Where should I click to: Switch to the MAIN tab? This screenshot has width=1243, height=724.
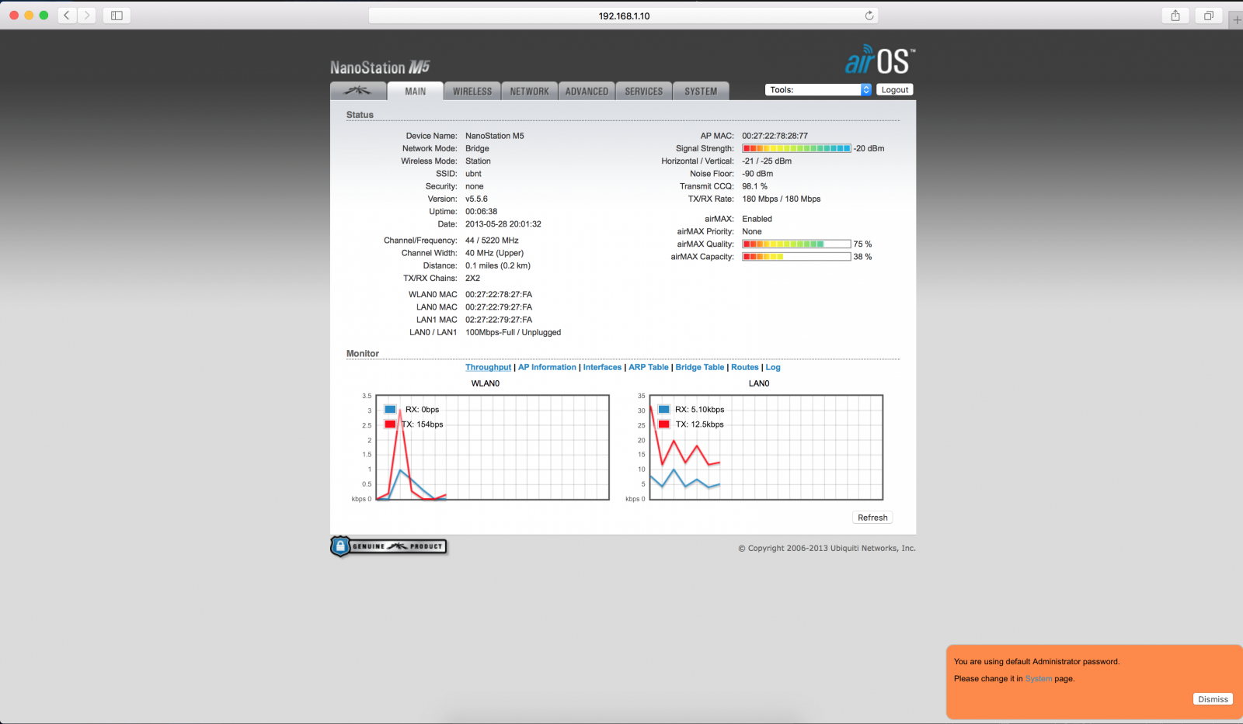[x=416, y=91]
